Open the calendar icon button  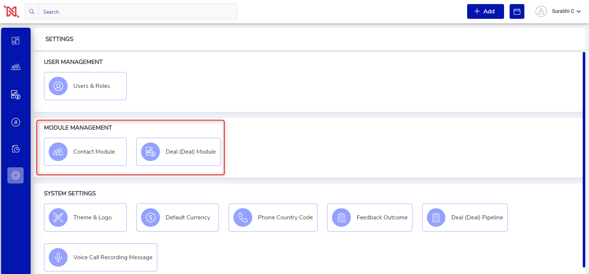point(517,11)
